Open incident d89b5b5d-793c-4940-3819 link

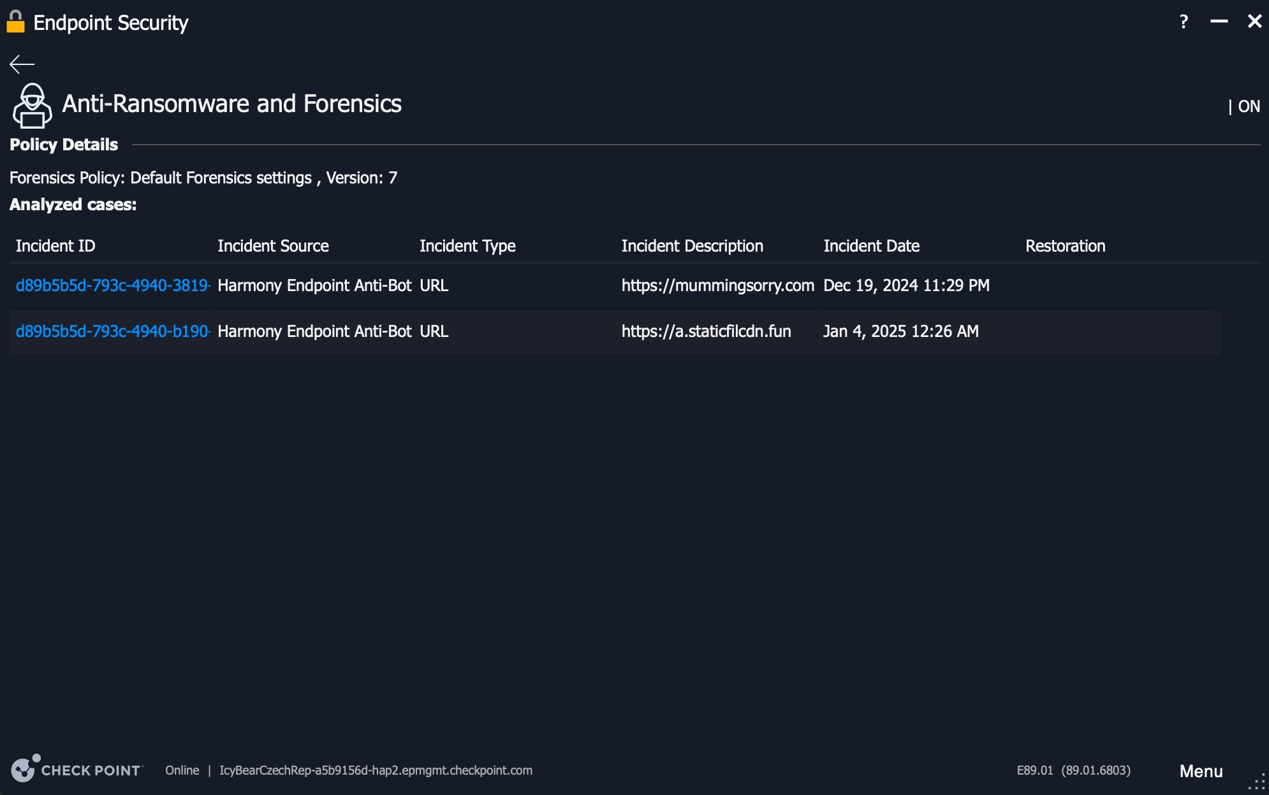(113, 285)
